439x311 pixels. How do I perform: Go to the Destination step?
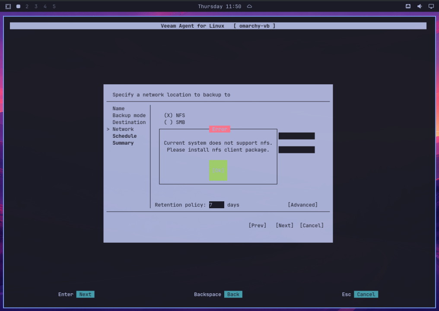pos(129,122)
